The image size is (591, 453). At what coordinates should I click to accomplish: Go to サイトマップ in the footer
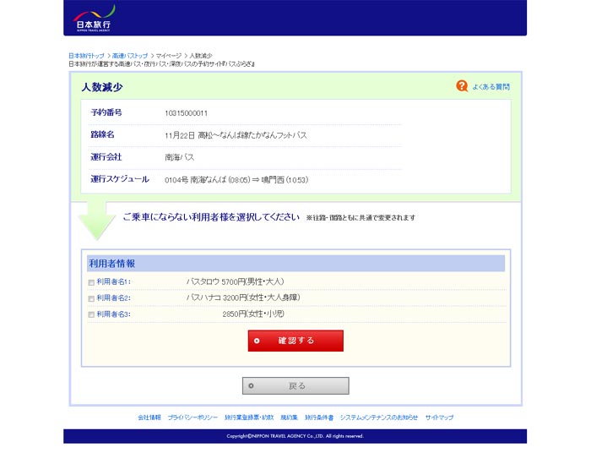[439, 418]
